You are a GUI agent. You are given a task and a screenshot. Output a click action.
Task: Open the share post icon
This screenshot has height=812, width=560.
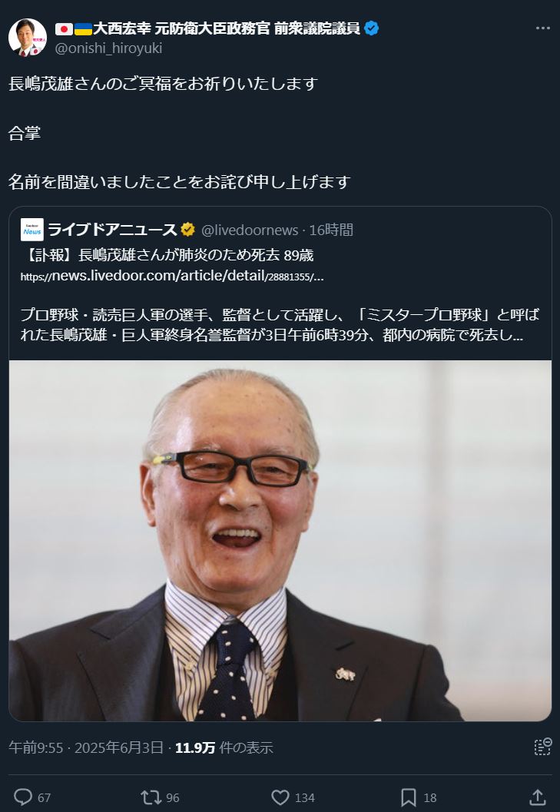(x=538, y=797)
